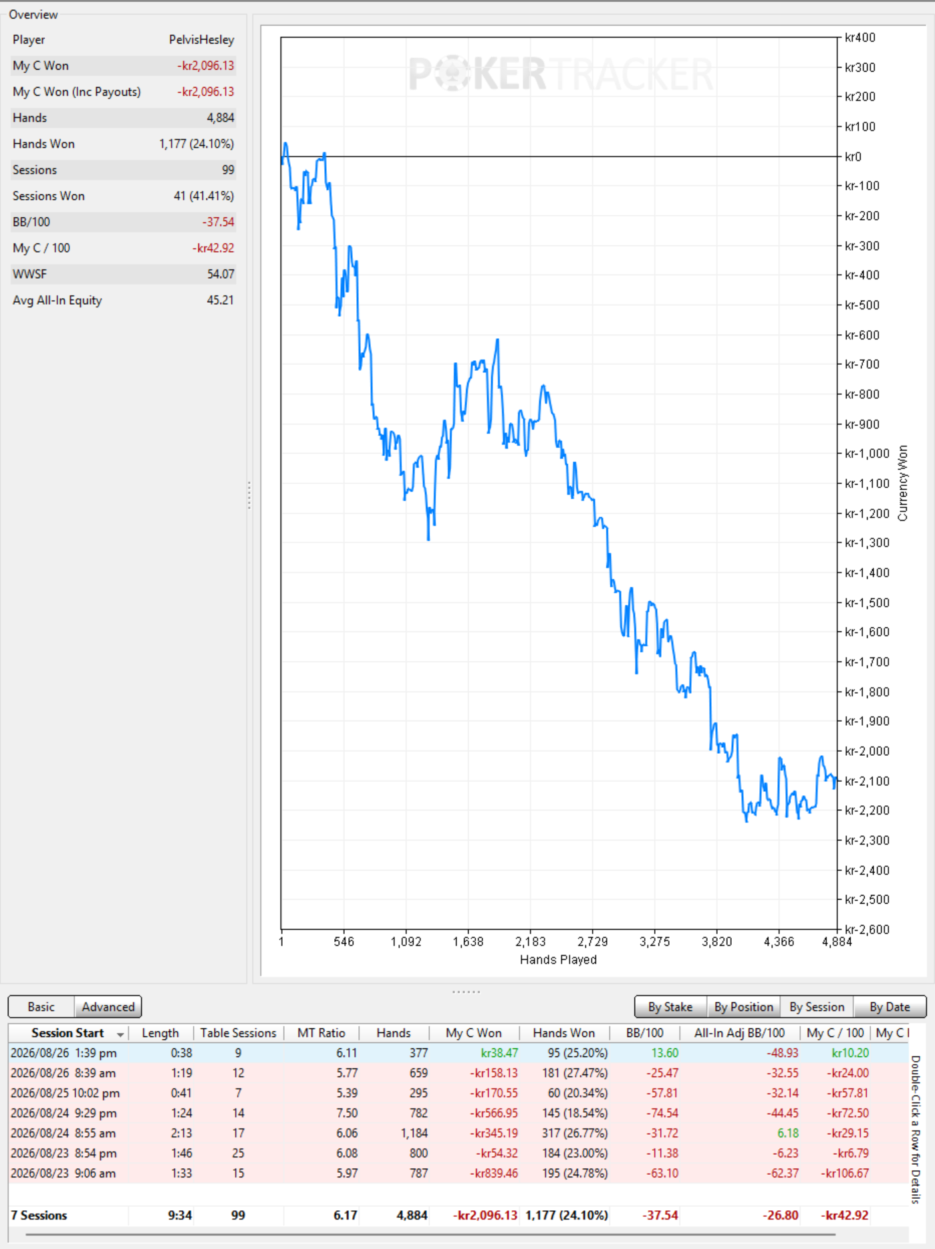This screenshot has width=935, height=1249.
Task: Select the 2026/08/24 9:29 pm session row
Action: 458,1113
